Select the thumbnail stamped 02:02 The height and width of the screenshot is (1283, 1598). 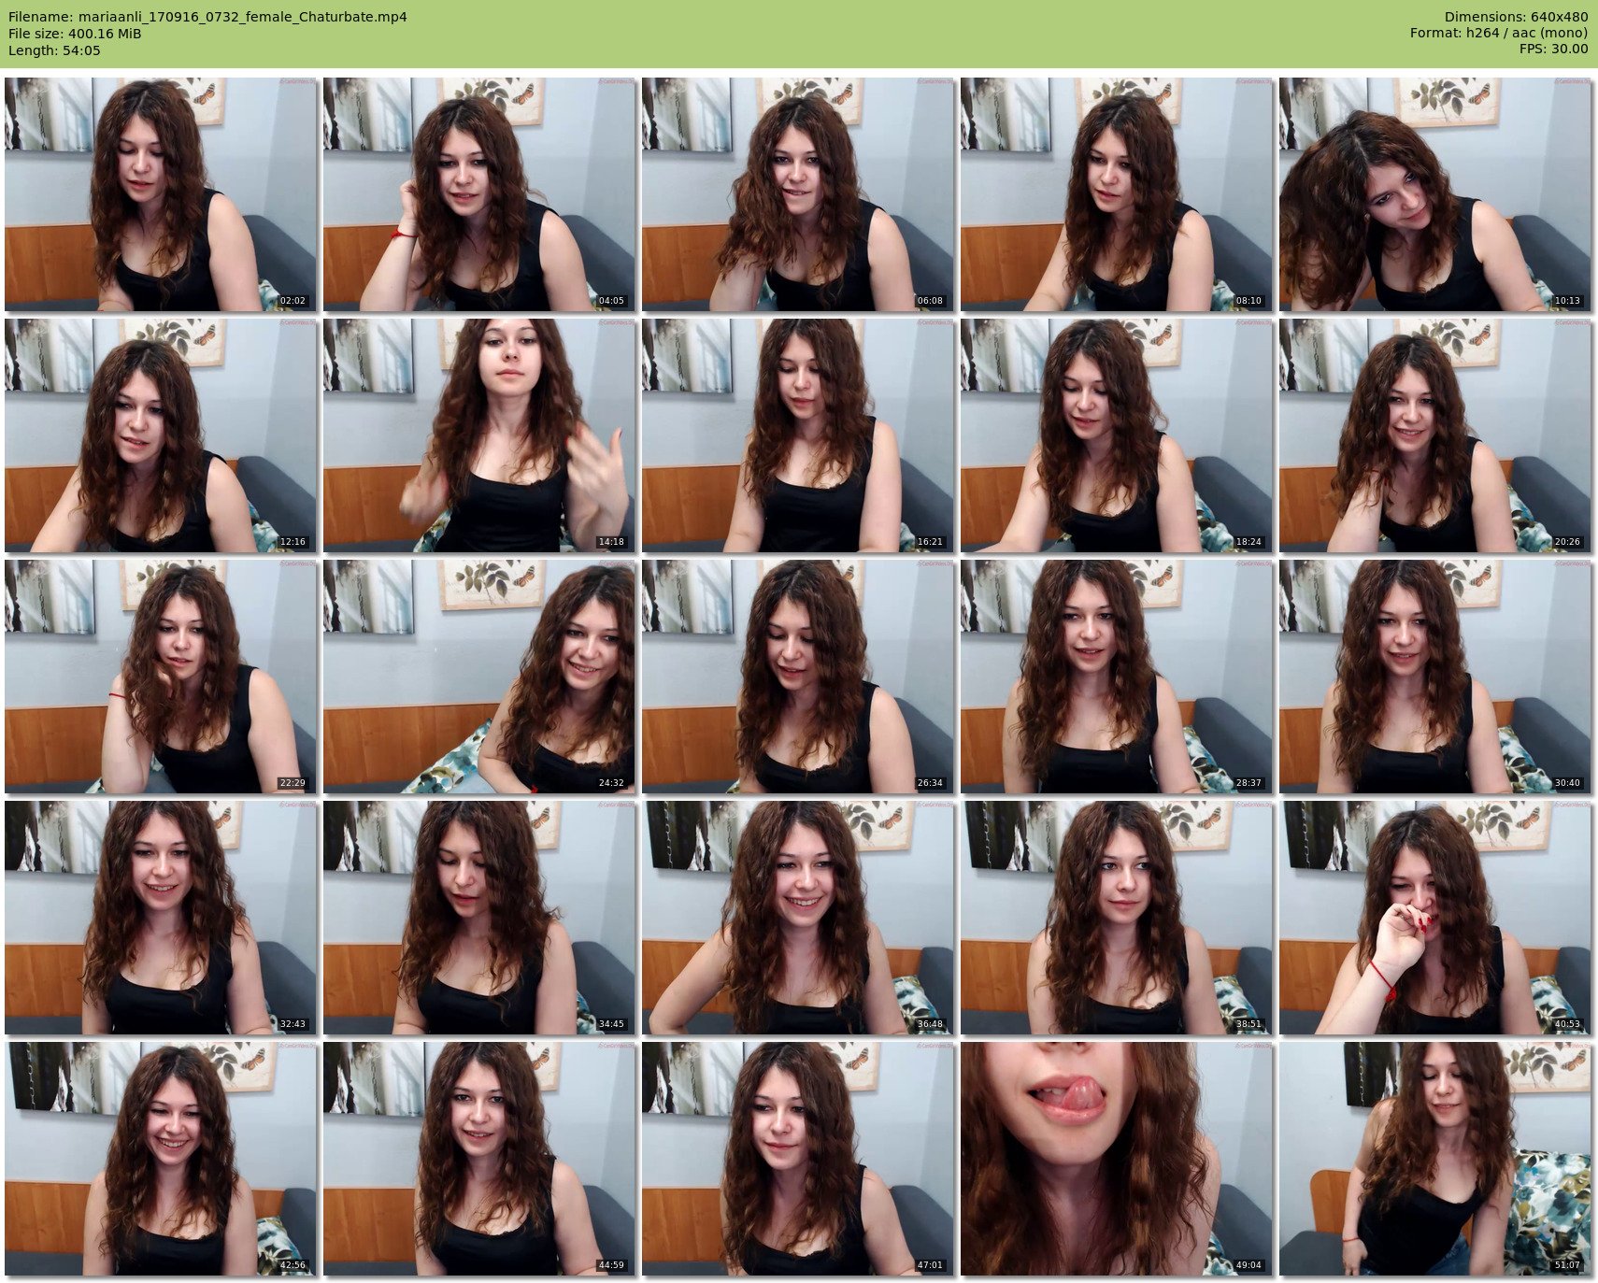click(161, 194)
